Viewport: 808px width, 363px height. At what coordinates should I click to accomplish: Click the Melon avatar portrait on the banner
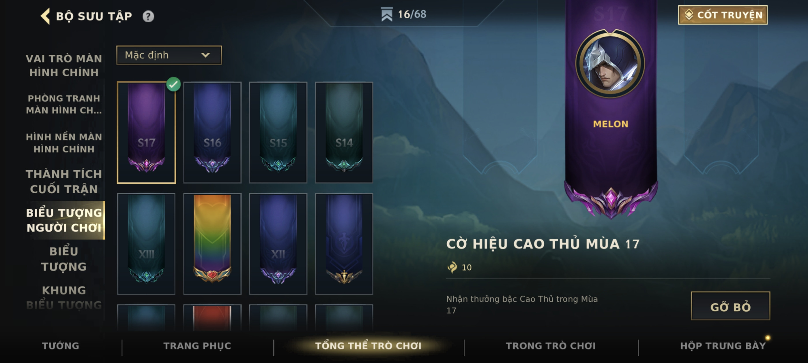click(x=610, y=64)
